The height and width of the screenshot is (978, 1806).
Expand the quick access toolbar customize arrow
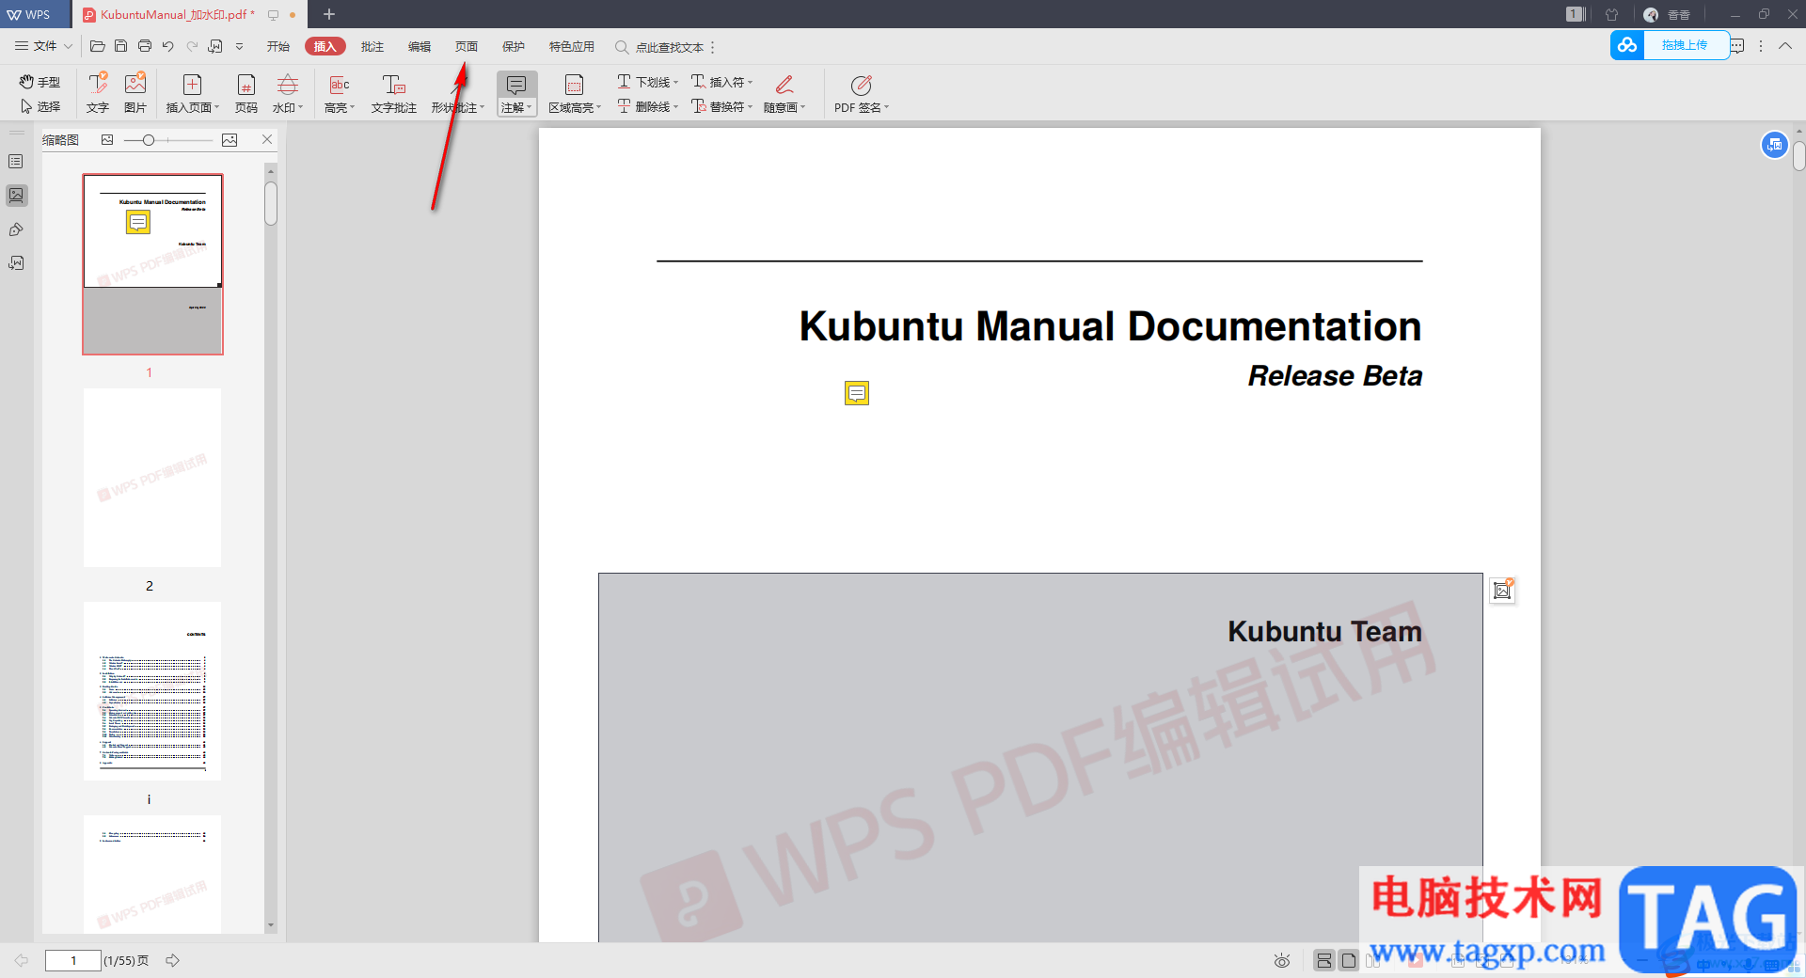[x=239, y=46]
